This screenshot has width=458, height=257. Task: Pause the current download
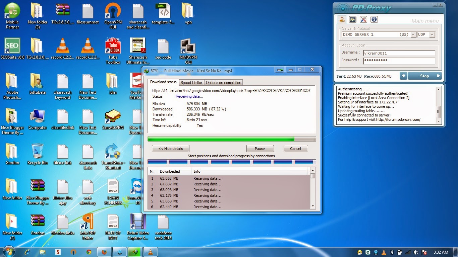[260, 149]
